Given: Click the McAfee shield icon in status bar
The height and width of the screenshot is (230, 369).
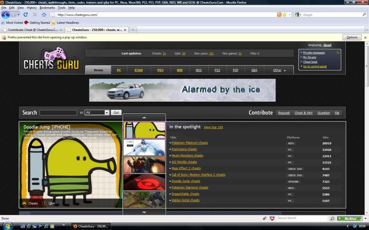Looking at the screenshot, I should click(x=272, y=218).
